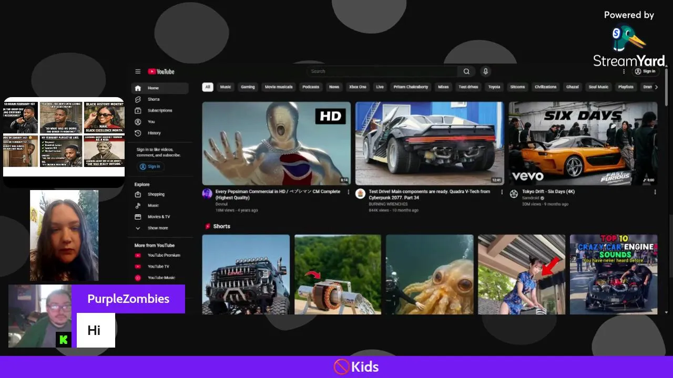Open the Top 10 Crazy Car Engine Short
Image resolution: width=673 pixels, height=378 pixels.
pyautogui.click(x=614, y=275)
